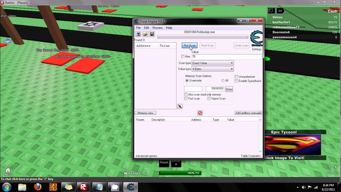Click the Roblox Donate button

[176, 162]
